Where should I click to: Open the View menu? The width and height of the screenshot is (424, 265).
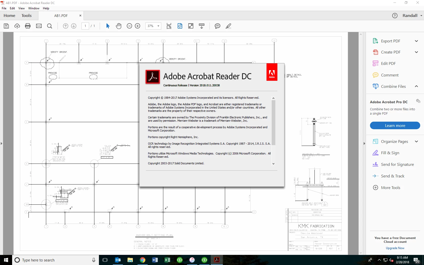point(22,8)
